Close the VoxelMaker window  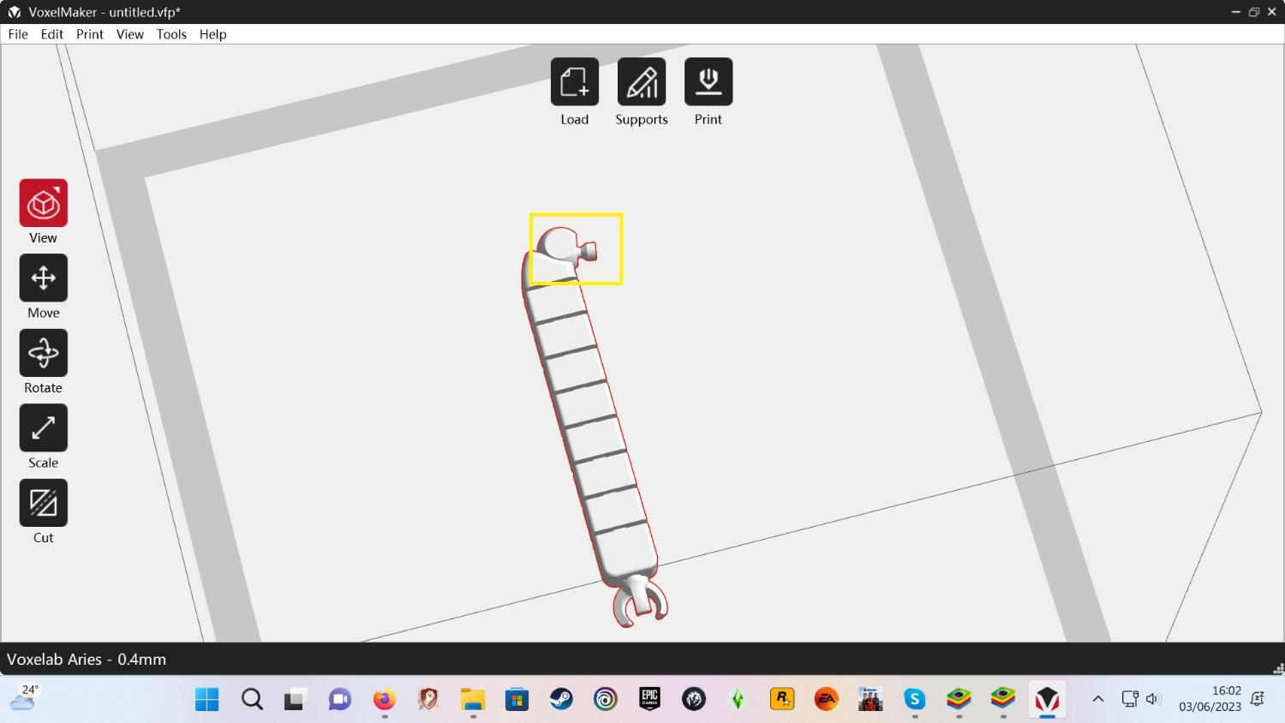tap(1272, 12)
